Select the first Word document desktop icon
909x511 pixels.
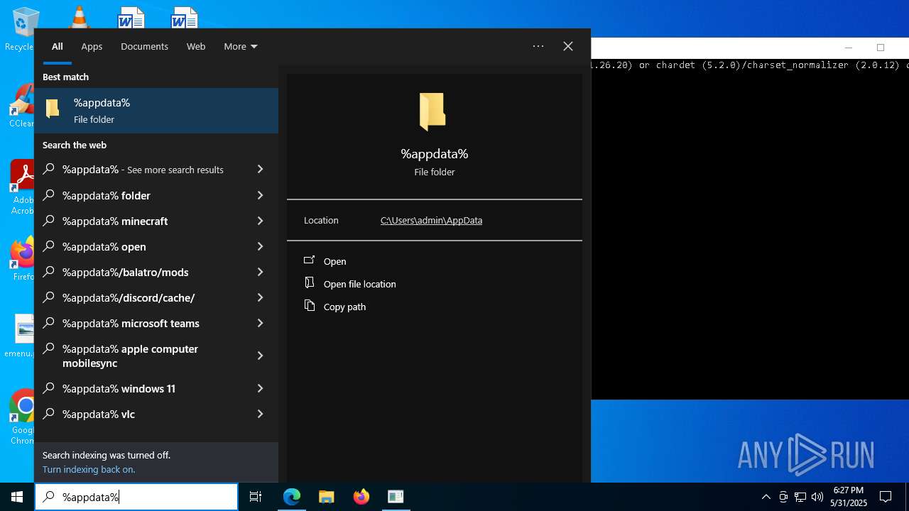pyautogui.click(x=131, y=17)
